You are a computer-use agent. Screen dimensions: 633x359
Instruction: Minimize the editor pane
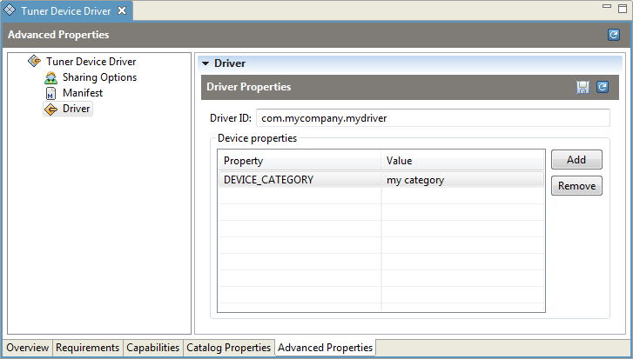tap(607, 6)
